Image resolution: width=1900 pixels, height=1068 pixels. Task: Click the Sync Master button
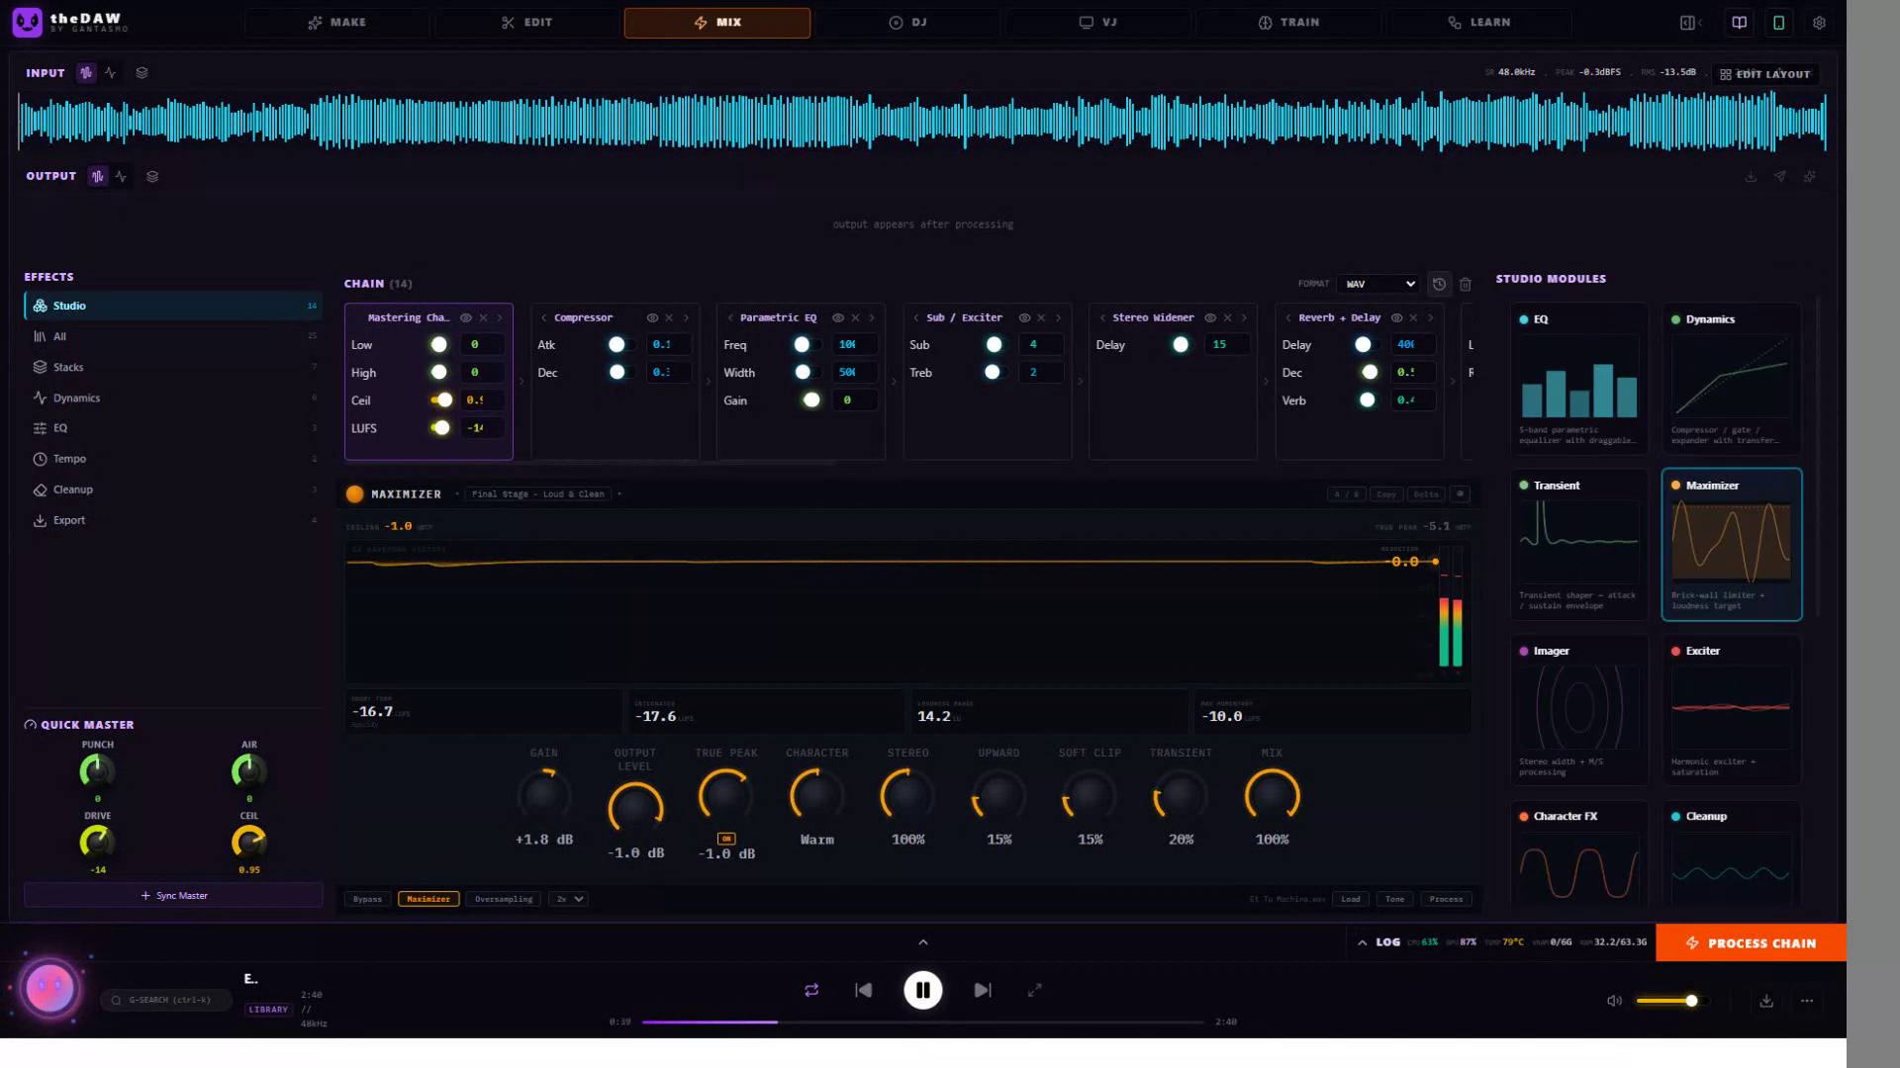pos(173,896)
